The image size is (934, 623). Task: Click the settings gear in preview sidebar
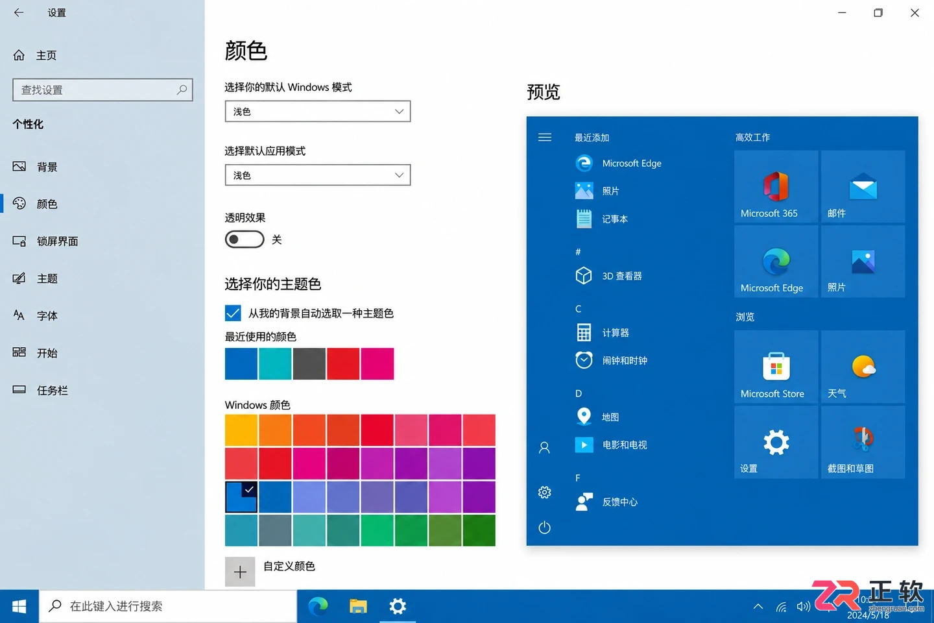[x=544, y=493]
